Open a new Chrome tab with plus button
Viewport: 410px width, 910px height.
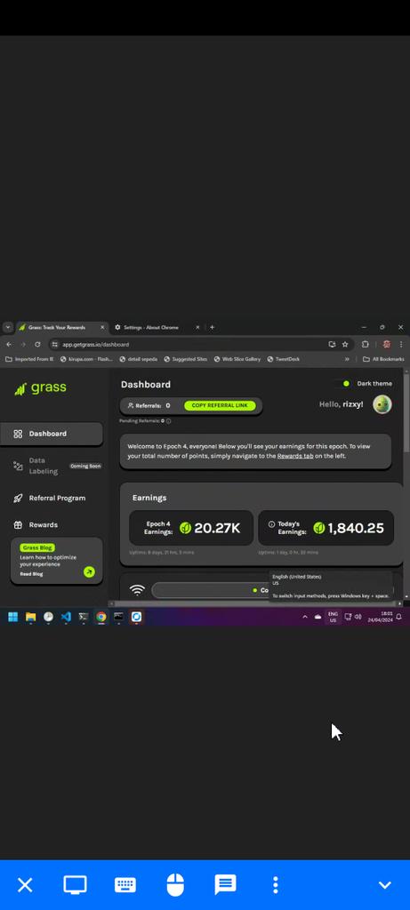click(x=212, y=327)
